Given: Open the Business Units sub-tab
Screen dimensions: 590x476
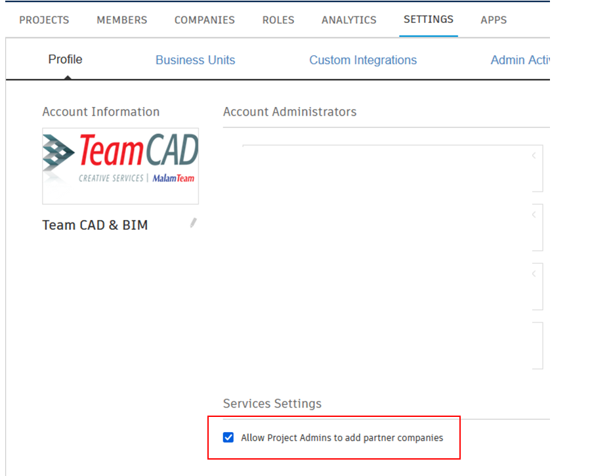Looking at the screenshot, I should coord(196,60).
